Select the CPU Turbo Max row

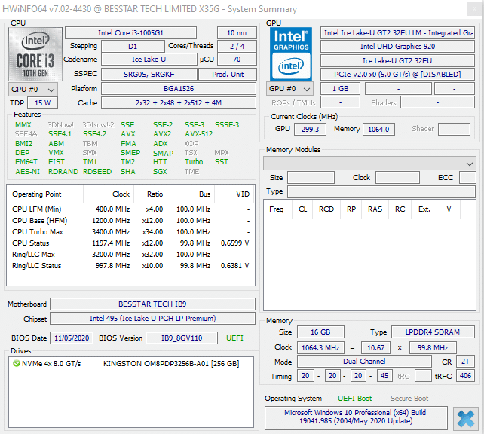(x=130, y=232)
